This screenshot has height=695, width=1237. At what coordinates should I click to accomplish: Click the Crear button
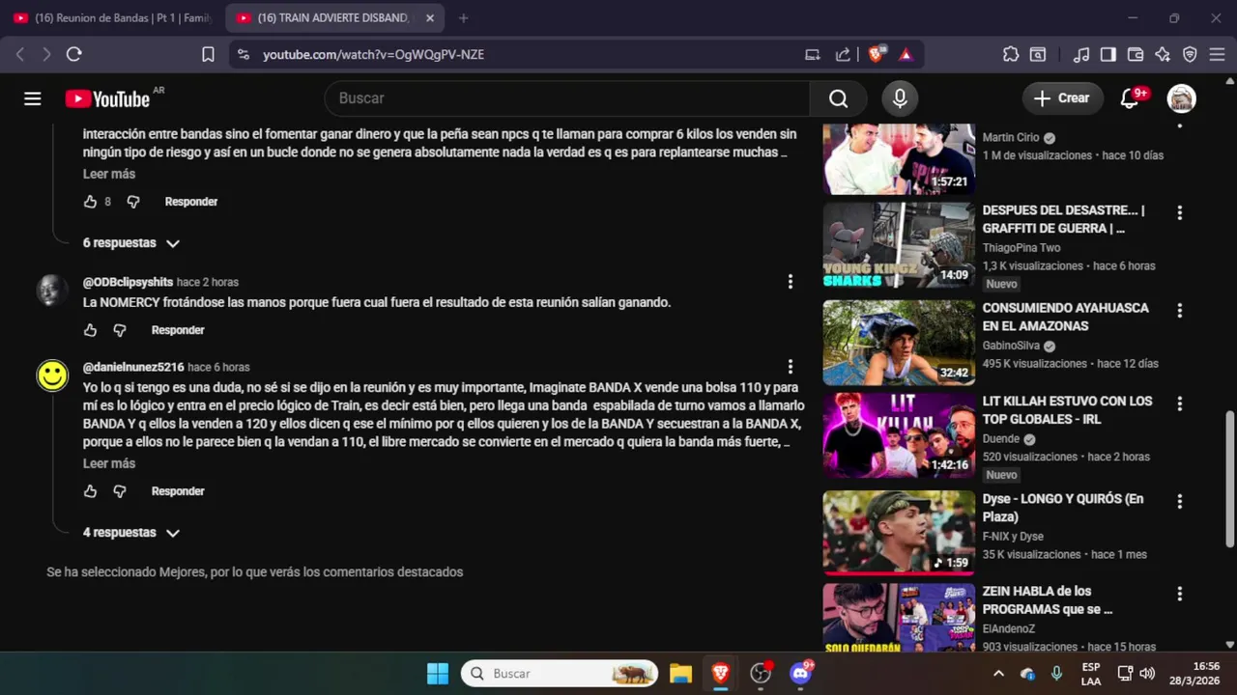pyautogui.click(x=1062, y=98)
